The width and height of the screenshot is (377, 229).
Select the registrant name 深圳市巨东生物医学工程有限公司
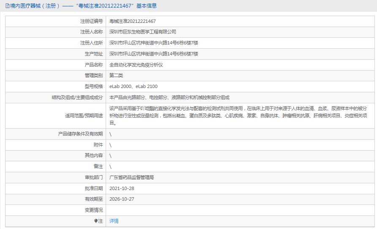(143, 32)
